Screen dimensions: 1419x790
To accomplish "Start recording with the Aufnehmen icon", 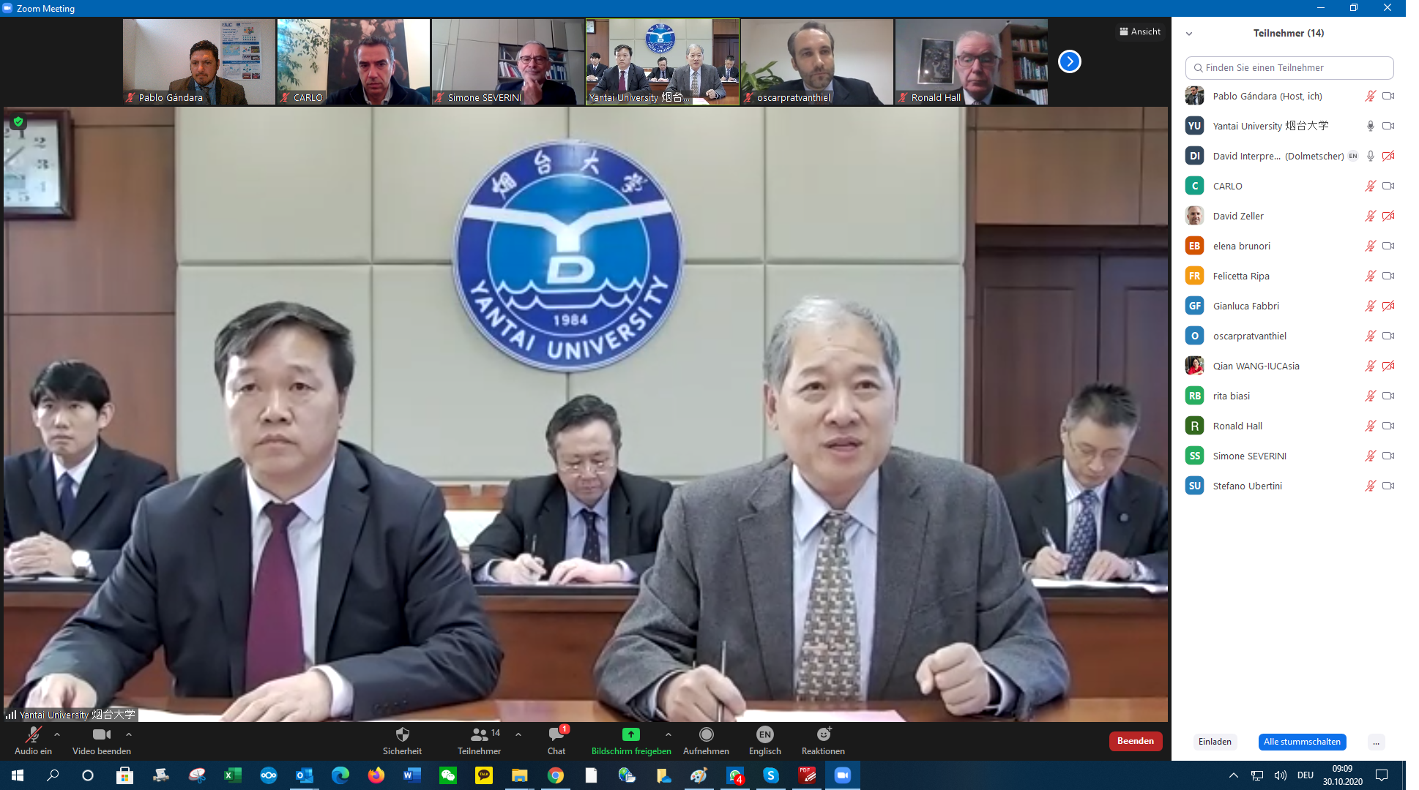I will point(706,734).
